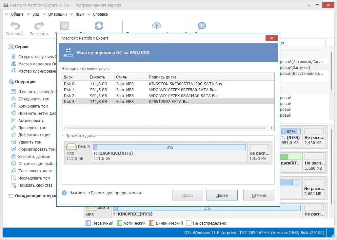
Task: Click the Мастер клонирования sidebar icon
Action: pos(13,71)
